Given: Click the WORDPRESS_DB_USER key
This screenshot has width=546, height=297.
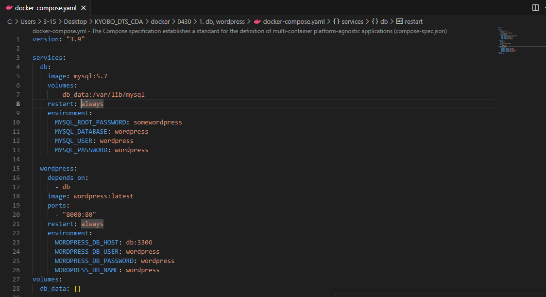Looking at the screenshot, I should pos(86,252).
